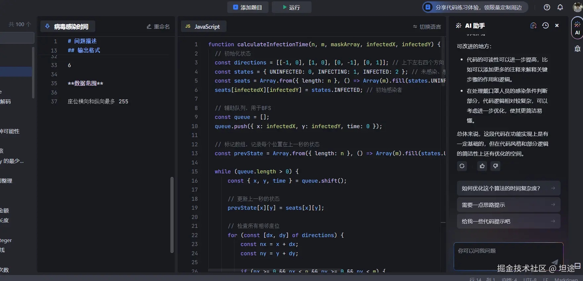Select the 病毒感染时间 problem tab

coord(71,26)
